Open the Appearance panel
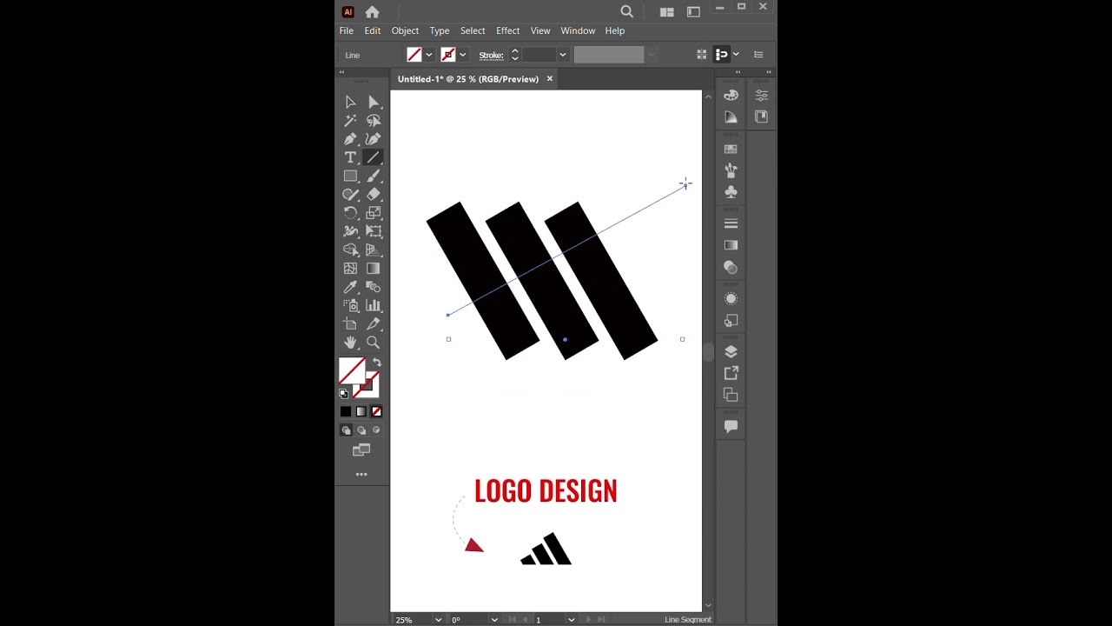The width and height of the screenshot is (1112, 626). pos(731,299)
